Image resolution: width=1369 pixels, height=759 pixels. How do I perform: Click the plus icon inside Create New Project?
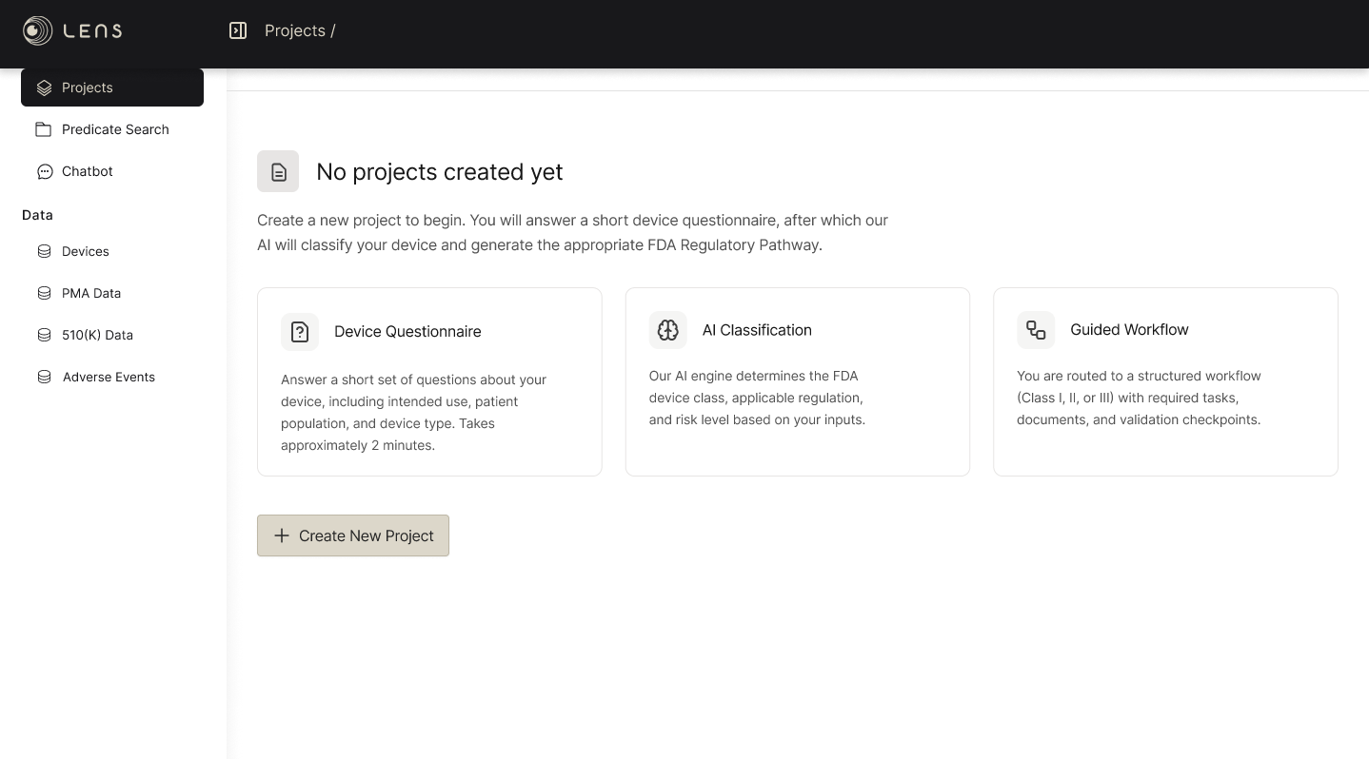282,535
